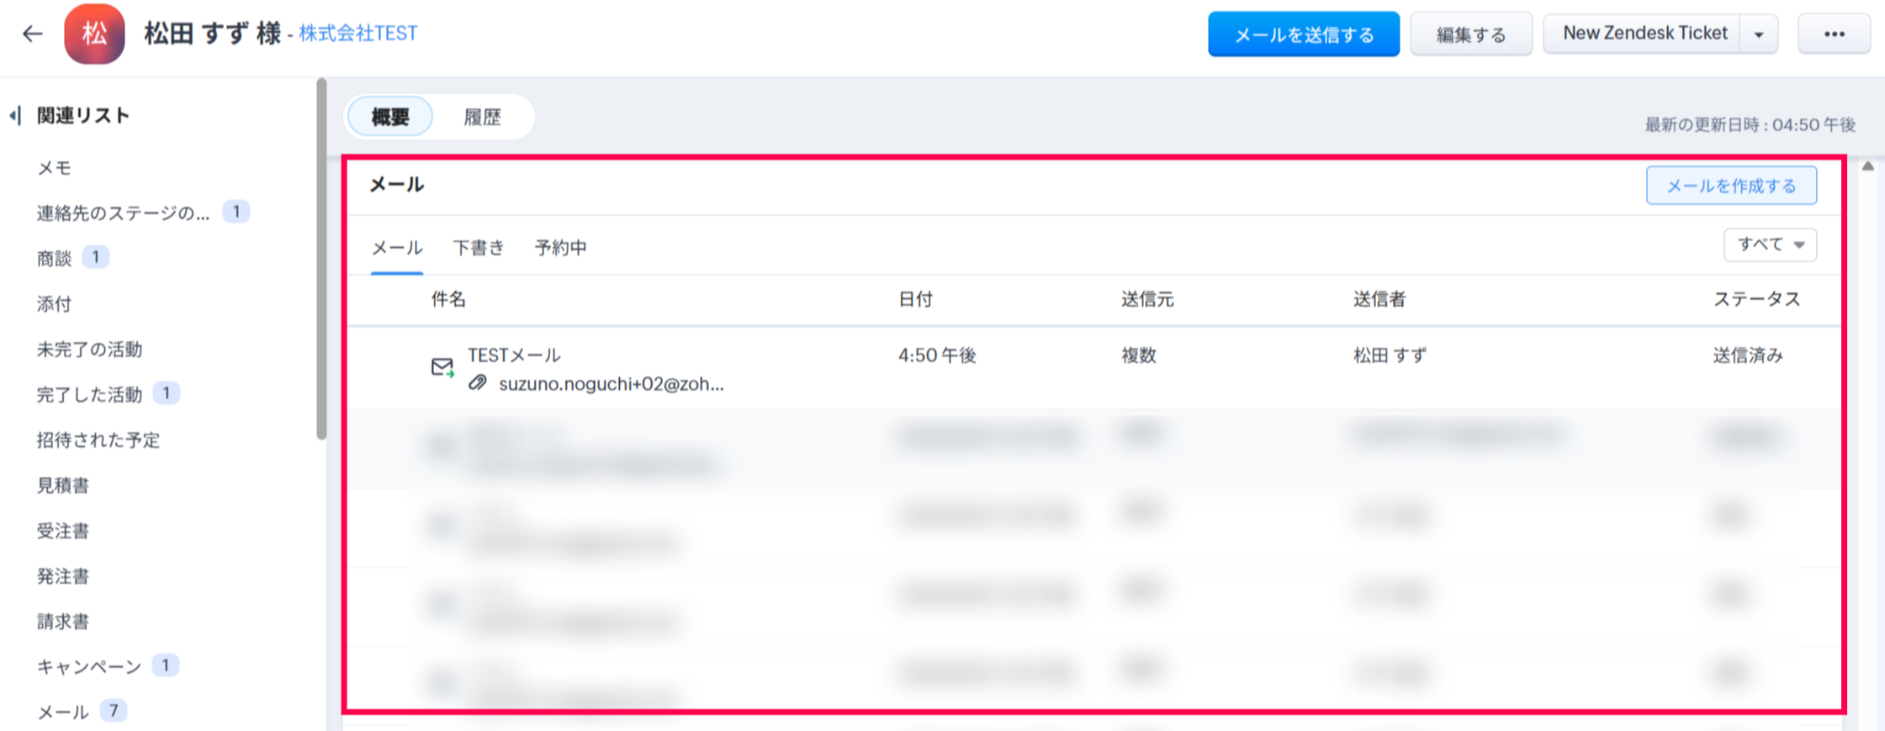
Task: Click the メールを作成する button
Action: tap(1731, 186)
